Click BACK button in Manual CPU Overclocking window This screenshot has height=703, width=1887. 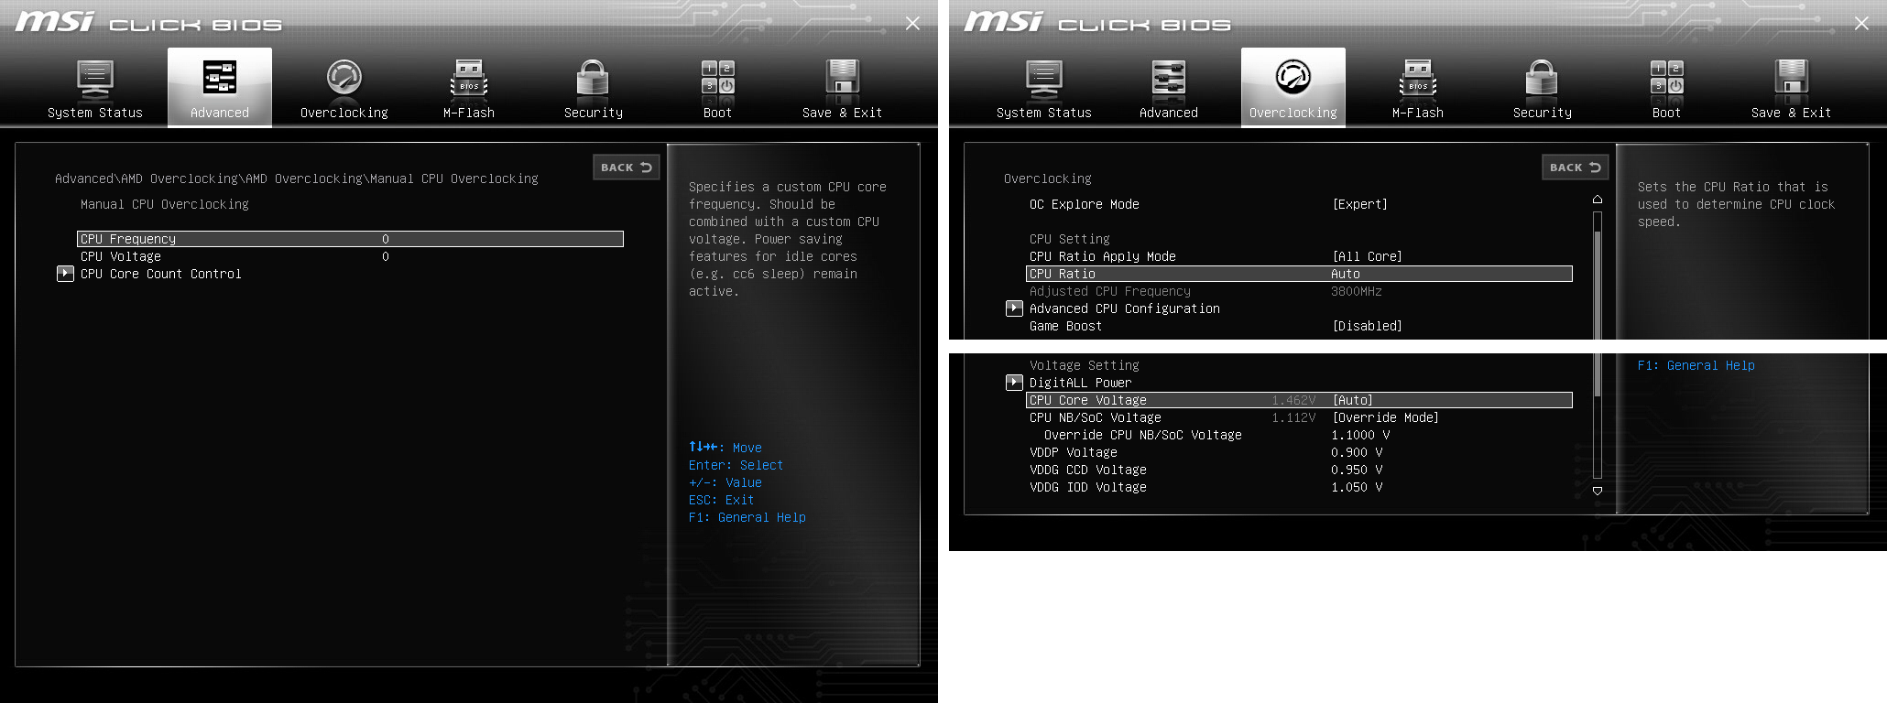[627, 168]
